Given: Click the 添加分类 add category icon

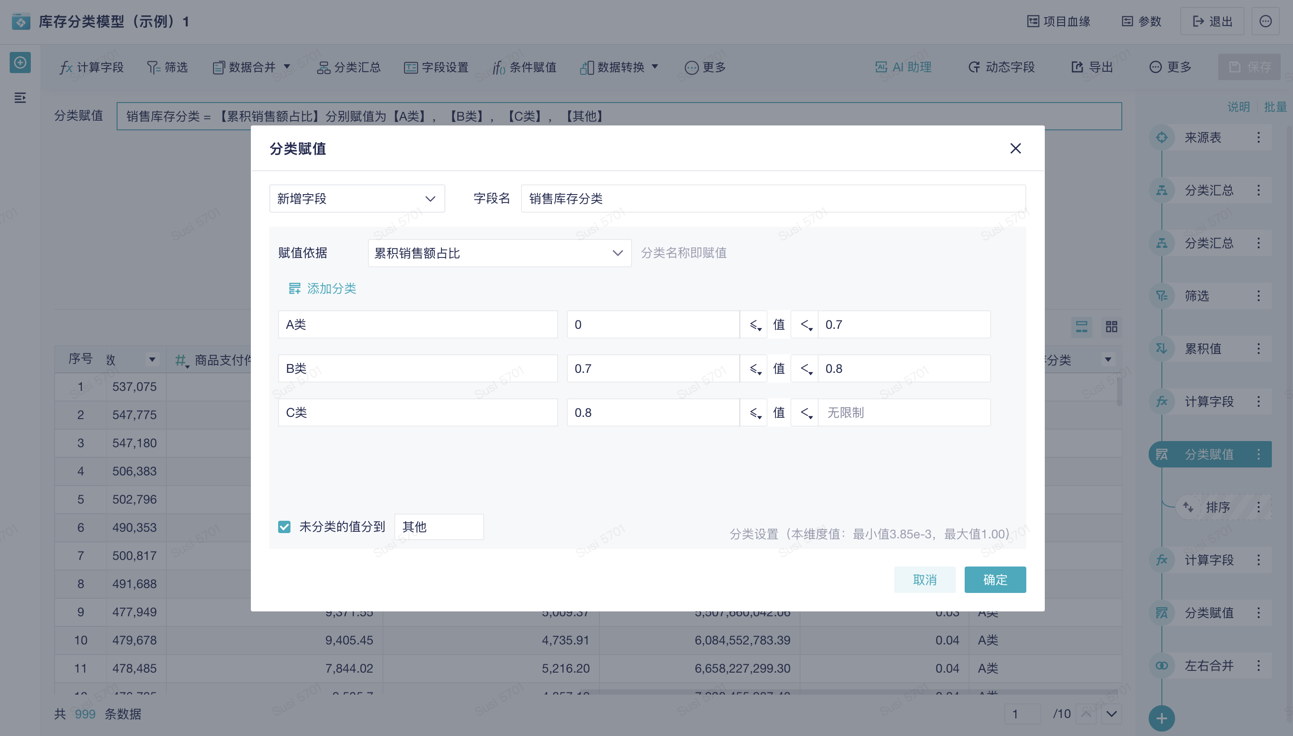Looking at the screenshot, I should 294,288.
